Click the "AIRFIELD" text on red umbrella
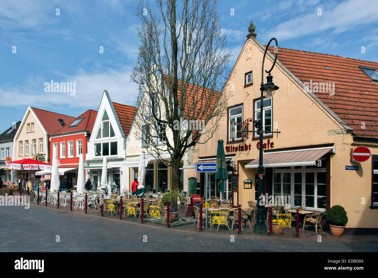This screenshot has width=378, height=278. point(30,167)
